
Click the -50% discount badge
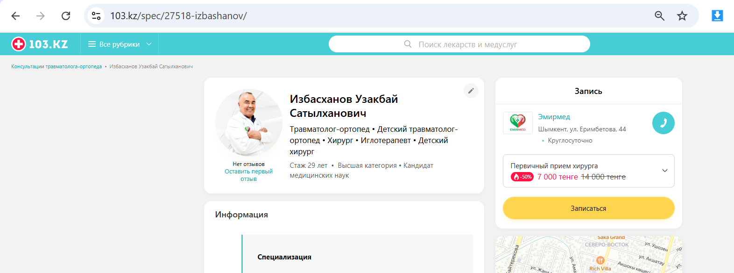tap(522, 177)
